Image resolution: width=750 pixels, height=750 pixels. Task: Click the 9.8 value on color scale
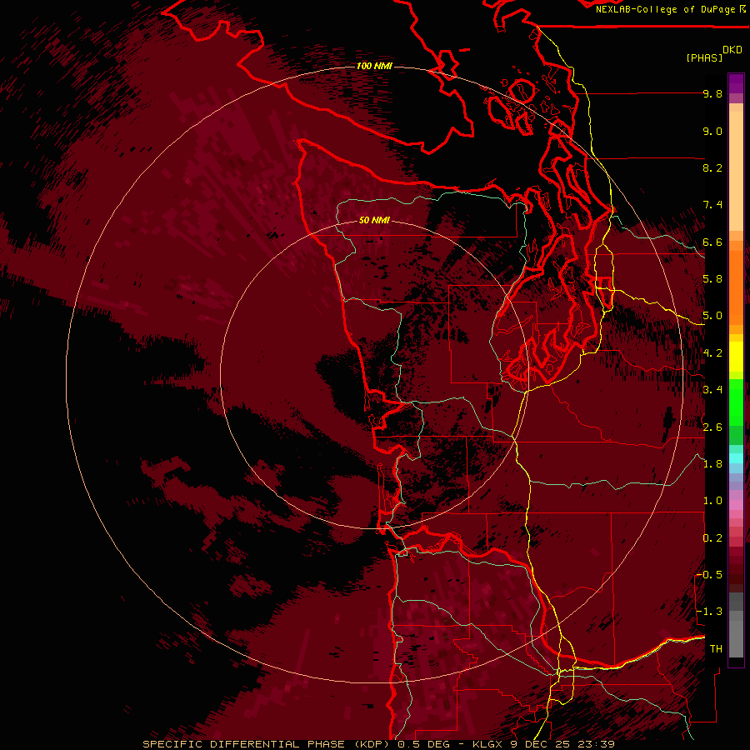(712, 93)
